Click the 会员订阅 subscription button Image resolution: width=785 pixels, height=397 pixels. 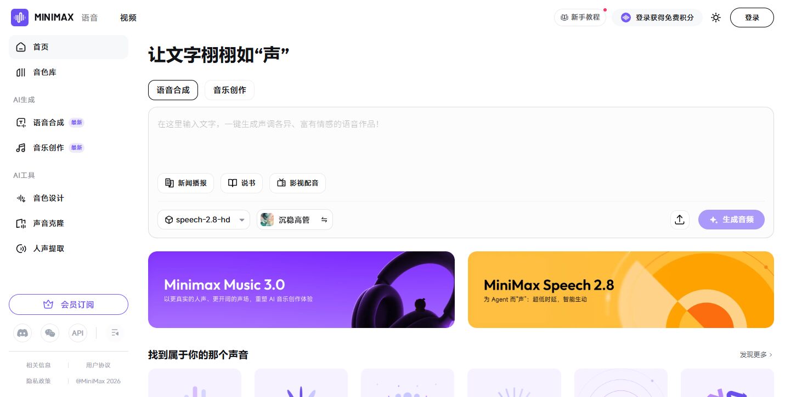(x=69, y=304)
